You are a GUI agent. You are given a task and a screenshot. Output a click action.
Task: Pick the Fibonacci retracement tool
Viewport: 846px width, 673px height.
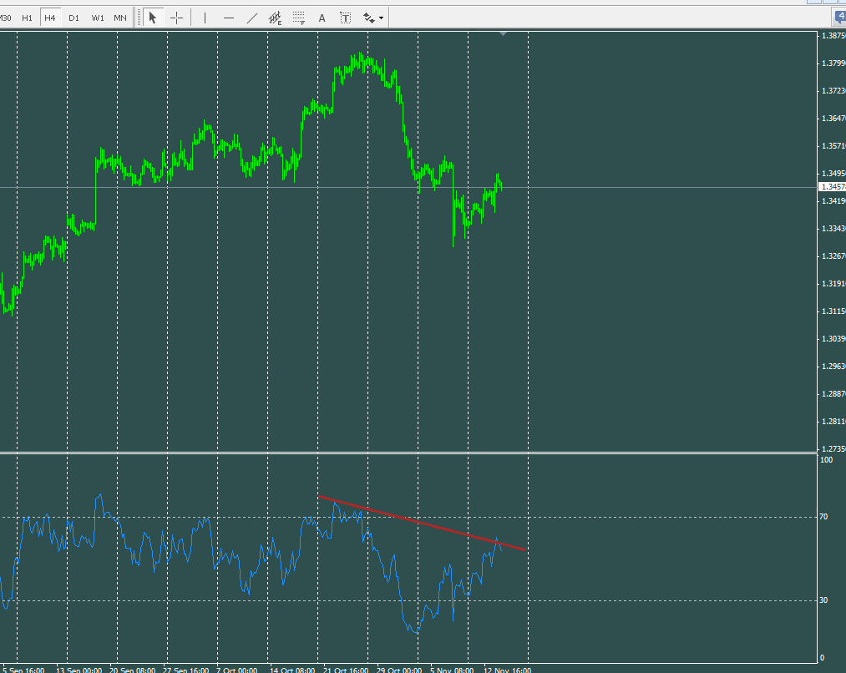click(298, 18)
